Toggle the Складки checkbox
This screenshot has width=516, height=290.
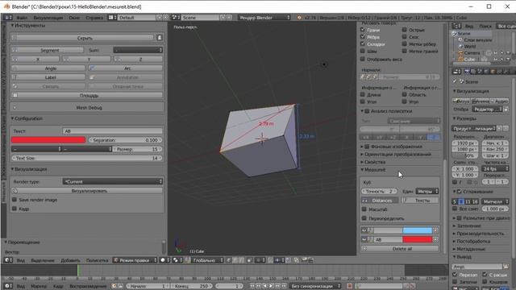363,43
